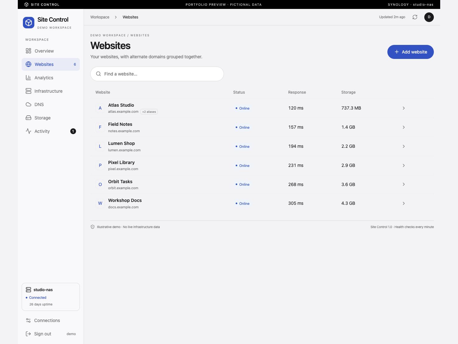Click Online status for Pixel Library
The image size is (458, 344).
(242, 166)
